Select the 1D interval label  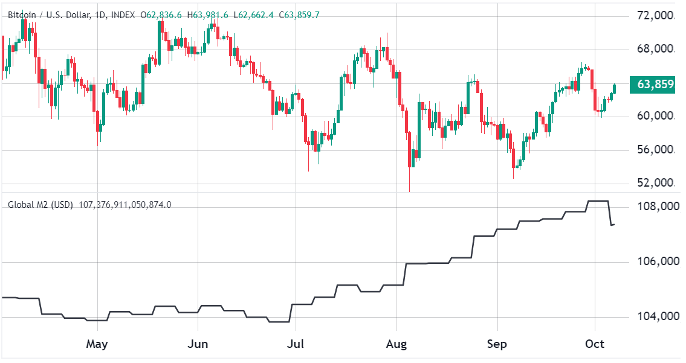pyautogui.click(x=100, y=15)
